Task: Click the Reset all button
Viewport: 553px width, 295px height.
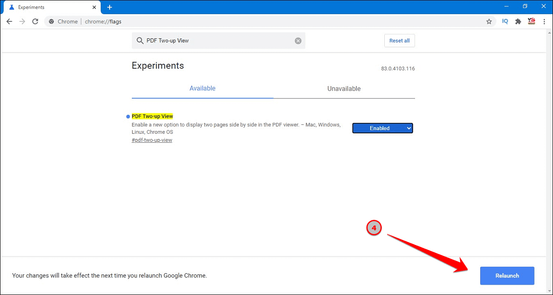Action: pyautogui.click(x=399, y=41)
